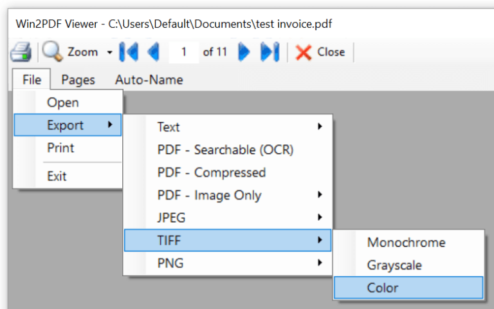
Task: Choose Grayscale TIFF option
Action: (408, 265)
